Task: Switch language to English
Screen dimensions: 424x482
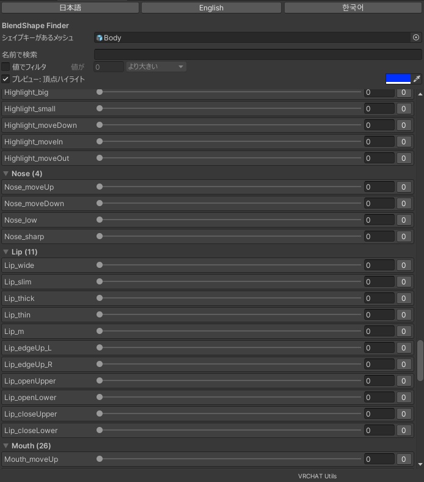Action: coord(211,8)
